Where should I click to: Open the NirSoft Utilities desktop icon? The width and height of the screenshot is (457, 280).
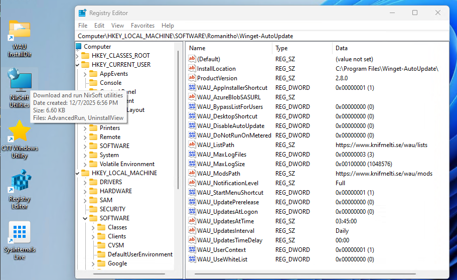(20, 88)
